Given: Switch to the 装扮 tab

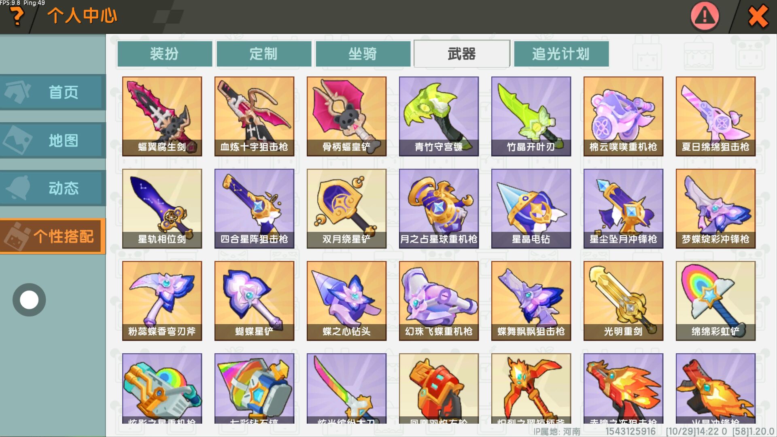Looking at the screenshot, I should (164, 53).
